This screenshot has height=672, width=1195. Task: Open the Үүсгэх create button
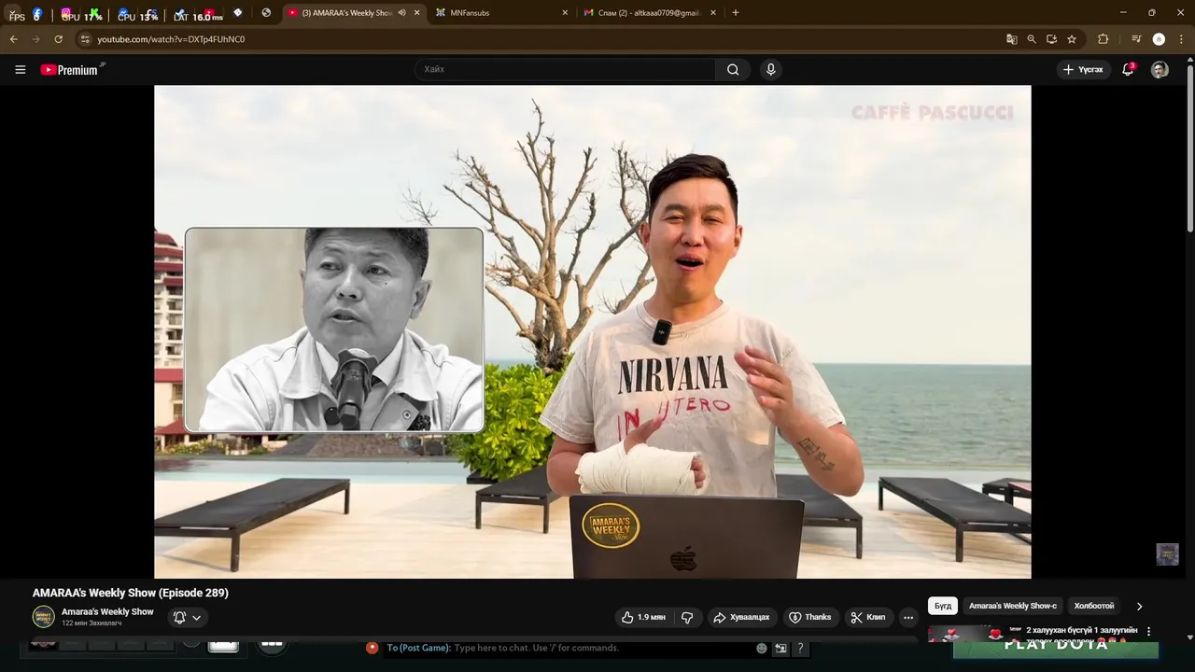click(1083, 70)
